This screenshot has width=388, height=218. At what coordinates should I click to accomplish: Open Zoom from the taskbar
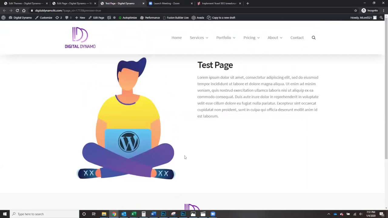point(213,214)
